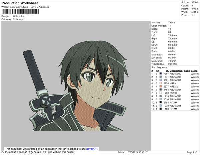Click the Max Stitch value 9.0 mm
This screenshot has width=200, height=155.
(172, 54)
